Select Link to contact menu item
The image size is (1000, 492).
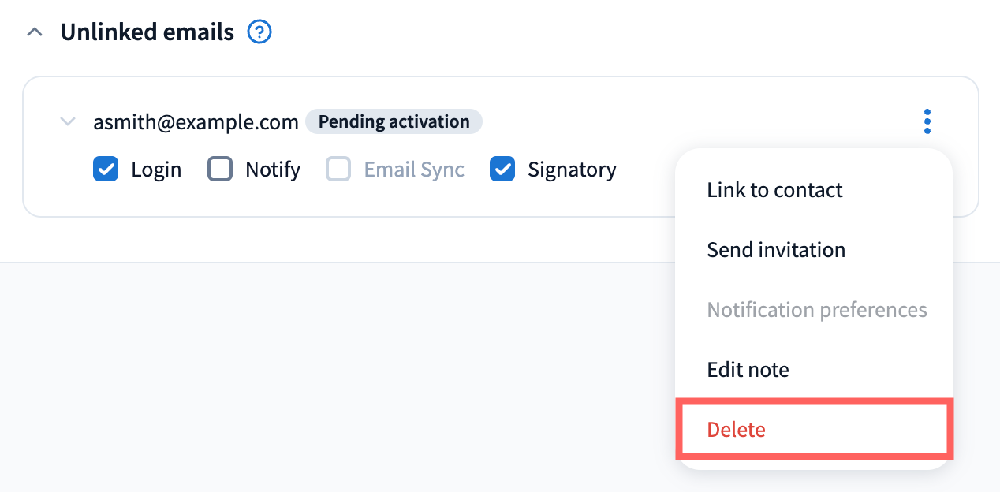pos(774,190)
